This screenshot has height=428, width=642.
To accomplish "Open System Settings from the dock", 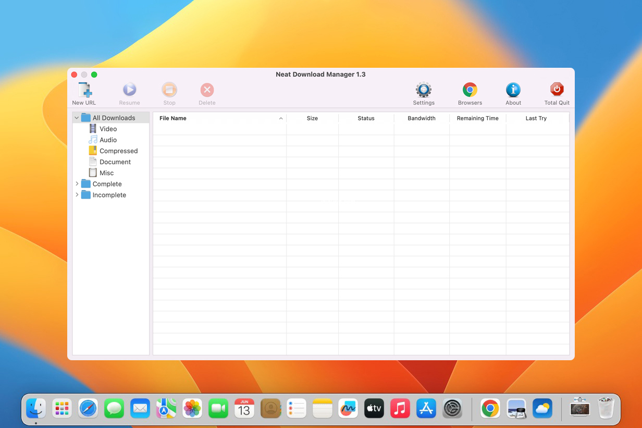I will click(452, 408).
